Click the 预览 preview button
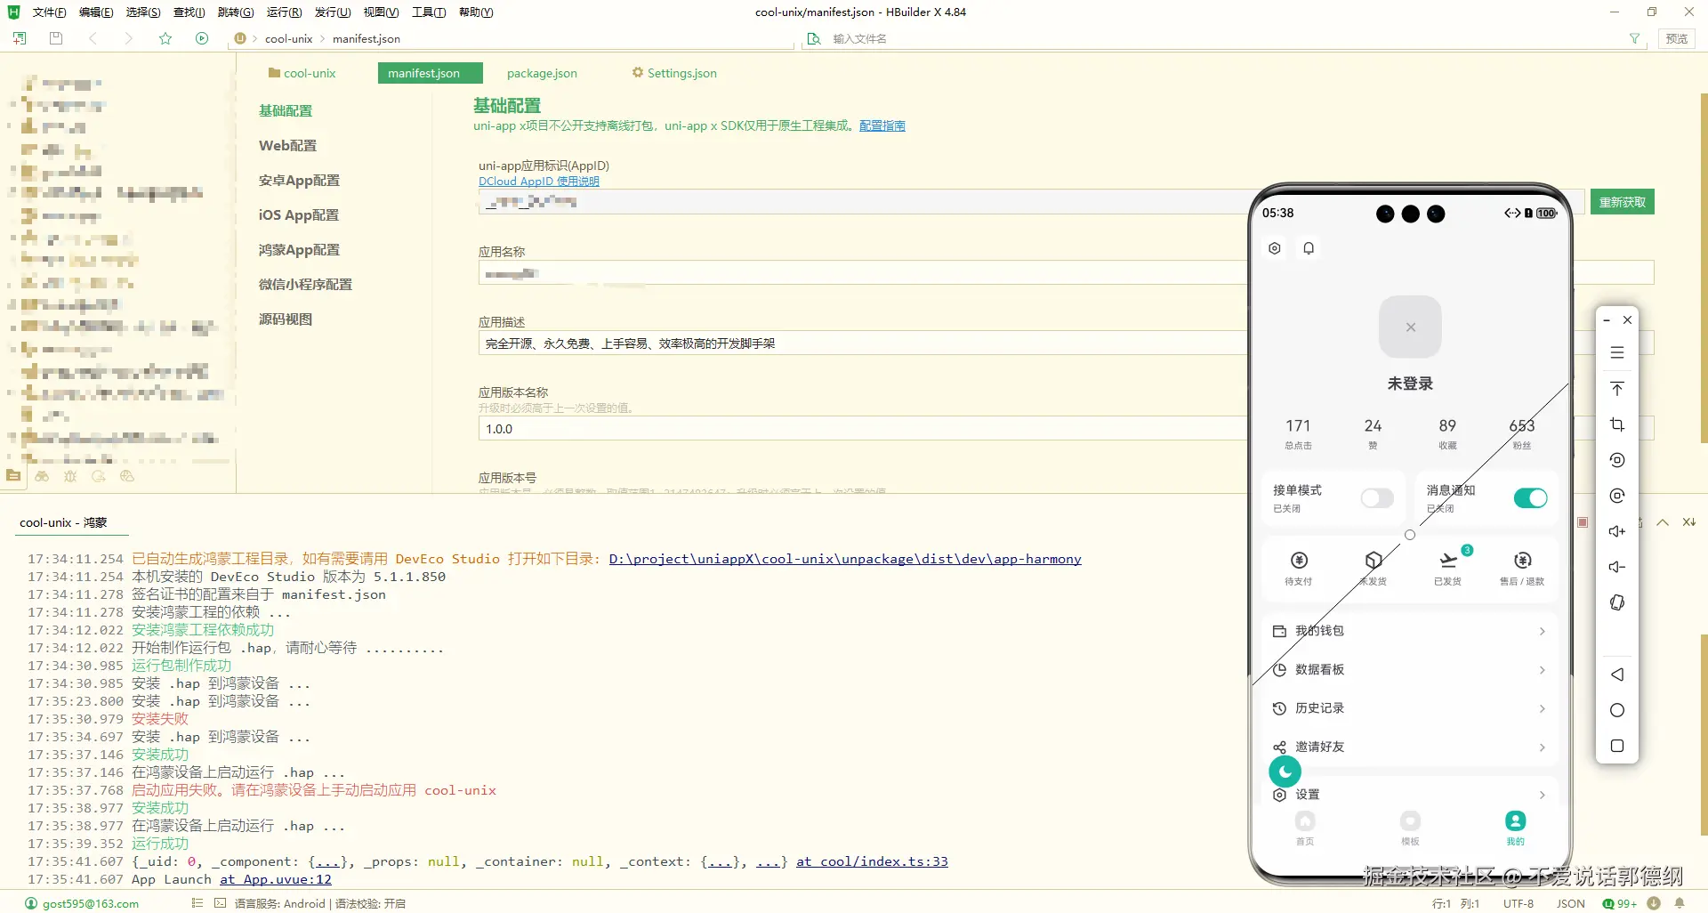This screenshot has height=913, width=1708. (x=1676, y=38)
